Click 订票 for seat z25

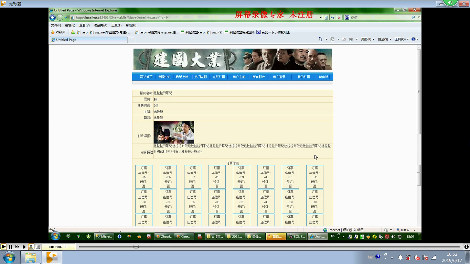coord(144,168)
